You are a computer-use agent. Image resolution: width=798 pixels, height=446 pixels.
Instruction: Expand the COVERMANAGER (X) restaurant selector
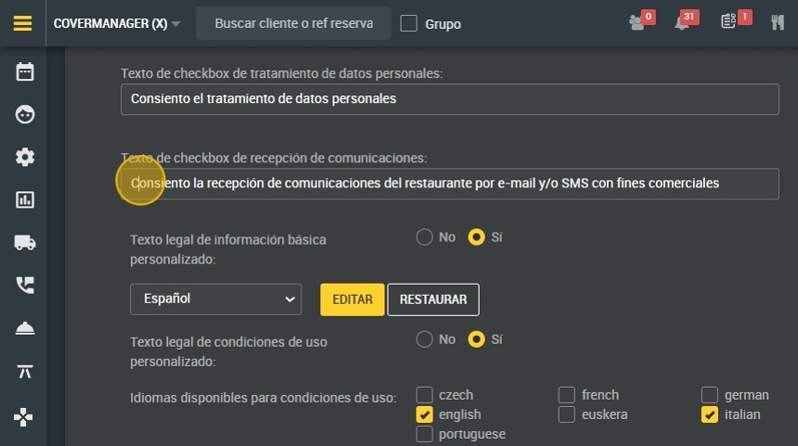tap(117, 24)
